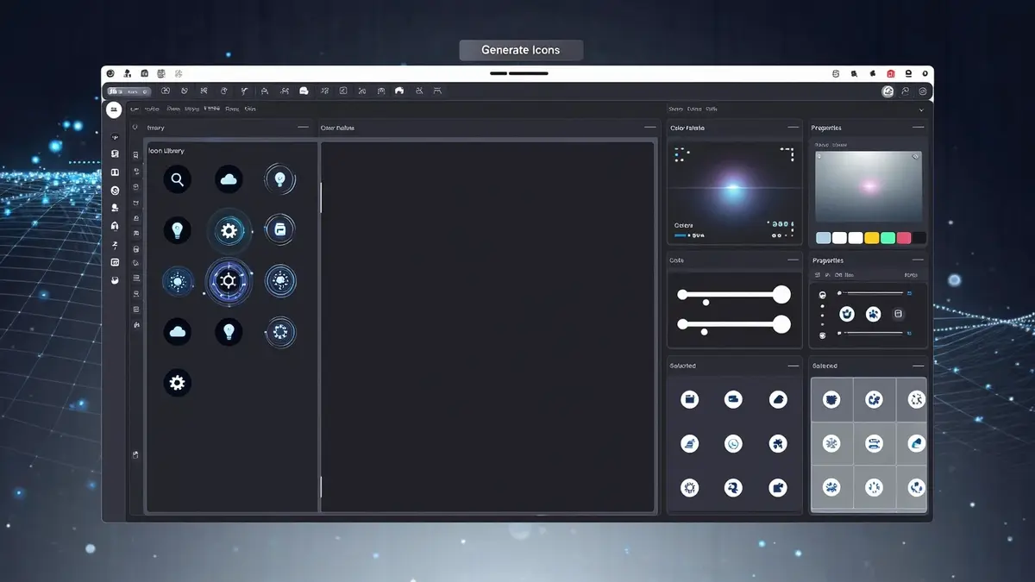Click the clipboard icon at library strip bottom
Image resolution: width=1035 pixels, height=582 pixels.
135,454
